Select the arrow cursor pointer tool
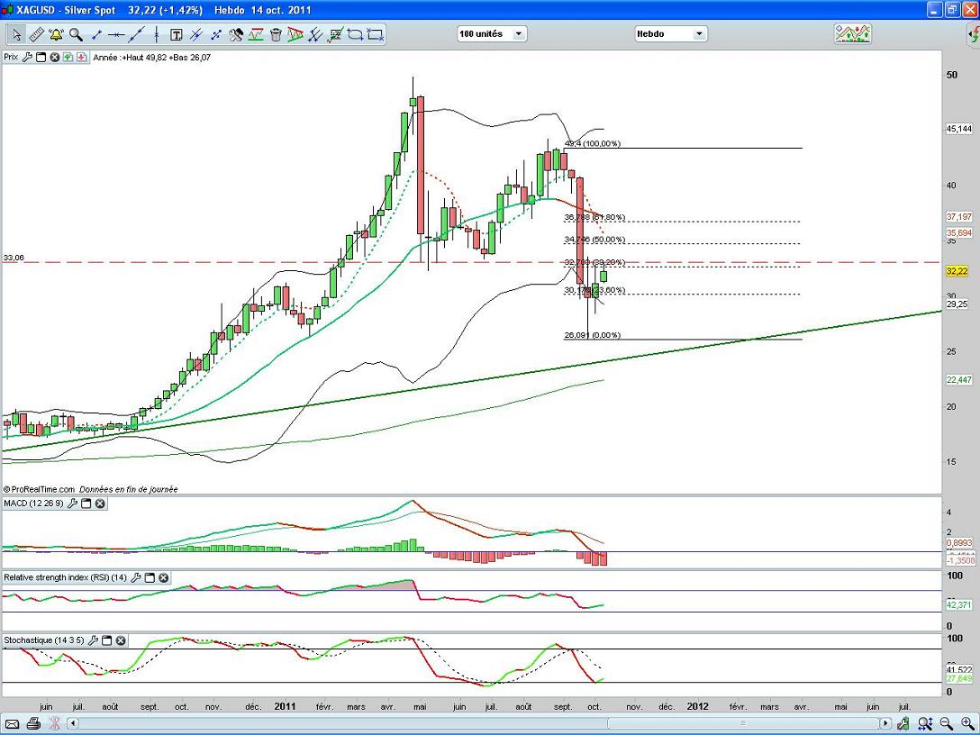The width and height of the screenshot is (980, 735). pyautogui.click(x=16, y=35)
